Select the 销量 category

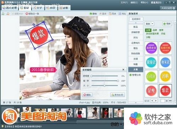pyautogui.click(x=136, y=64)
